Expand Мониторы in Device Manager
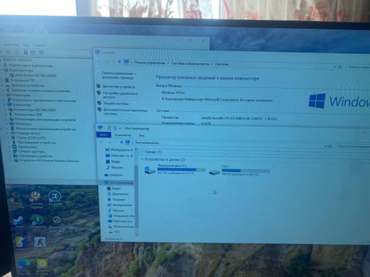This screenshot has height=277, width=370. [7, 123]
